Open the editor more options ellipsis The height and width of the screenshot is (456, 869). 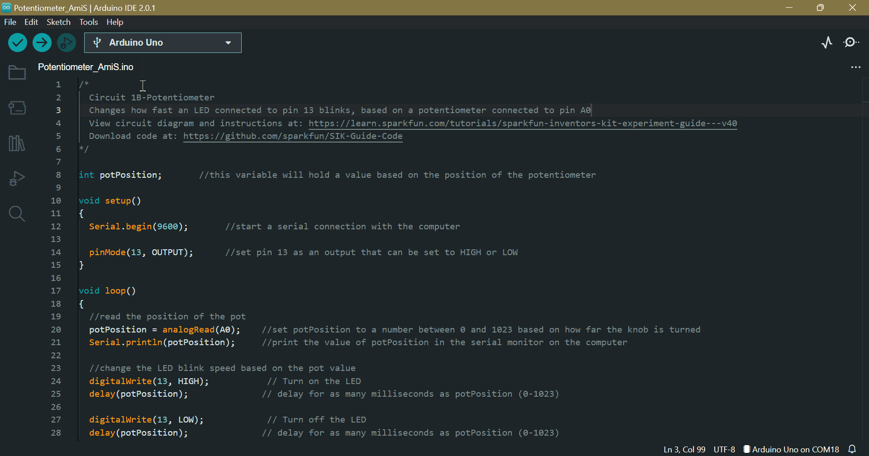coord(855,67)
